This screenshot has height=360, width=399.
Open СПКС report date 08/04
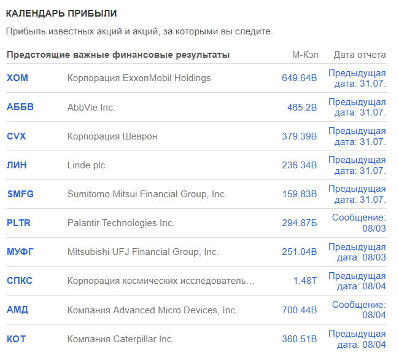[357, 281]
